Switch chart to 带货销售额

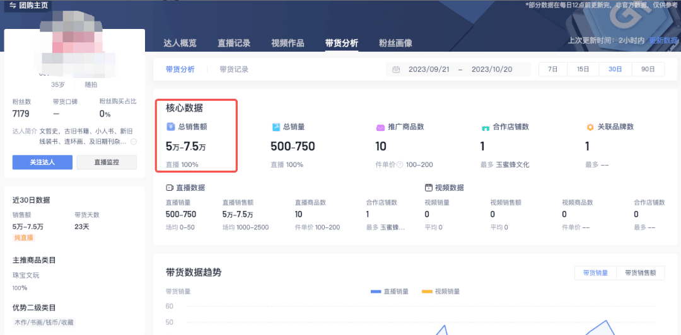pos(641,273)
